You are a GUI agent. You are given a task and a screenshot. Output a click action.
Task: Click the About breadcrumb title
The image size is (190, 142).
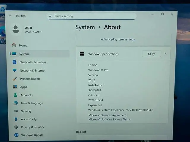tap(112, 27)
